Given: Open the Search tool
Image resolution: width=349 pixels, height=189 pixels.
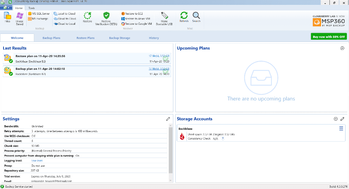Looking at the screenshot, I should (x=196, y=17).
